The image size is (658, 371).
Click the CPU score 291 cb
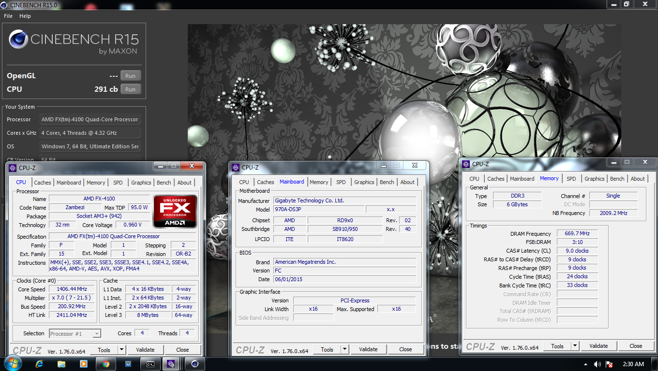coord(106,89)
